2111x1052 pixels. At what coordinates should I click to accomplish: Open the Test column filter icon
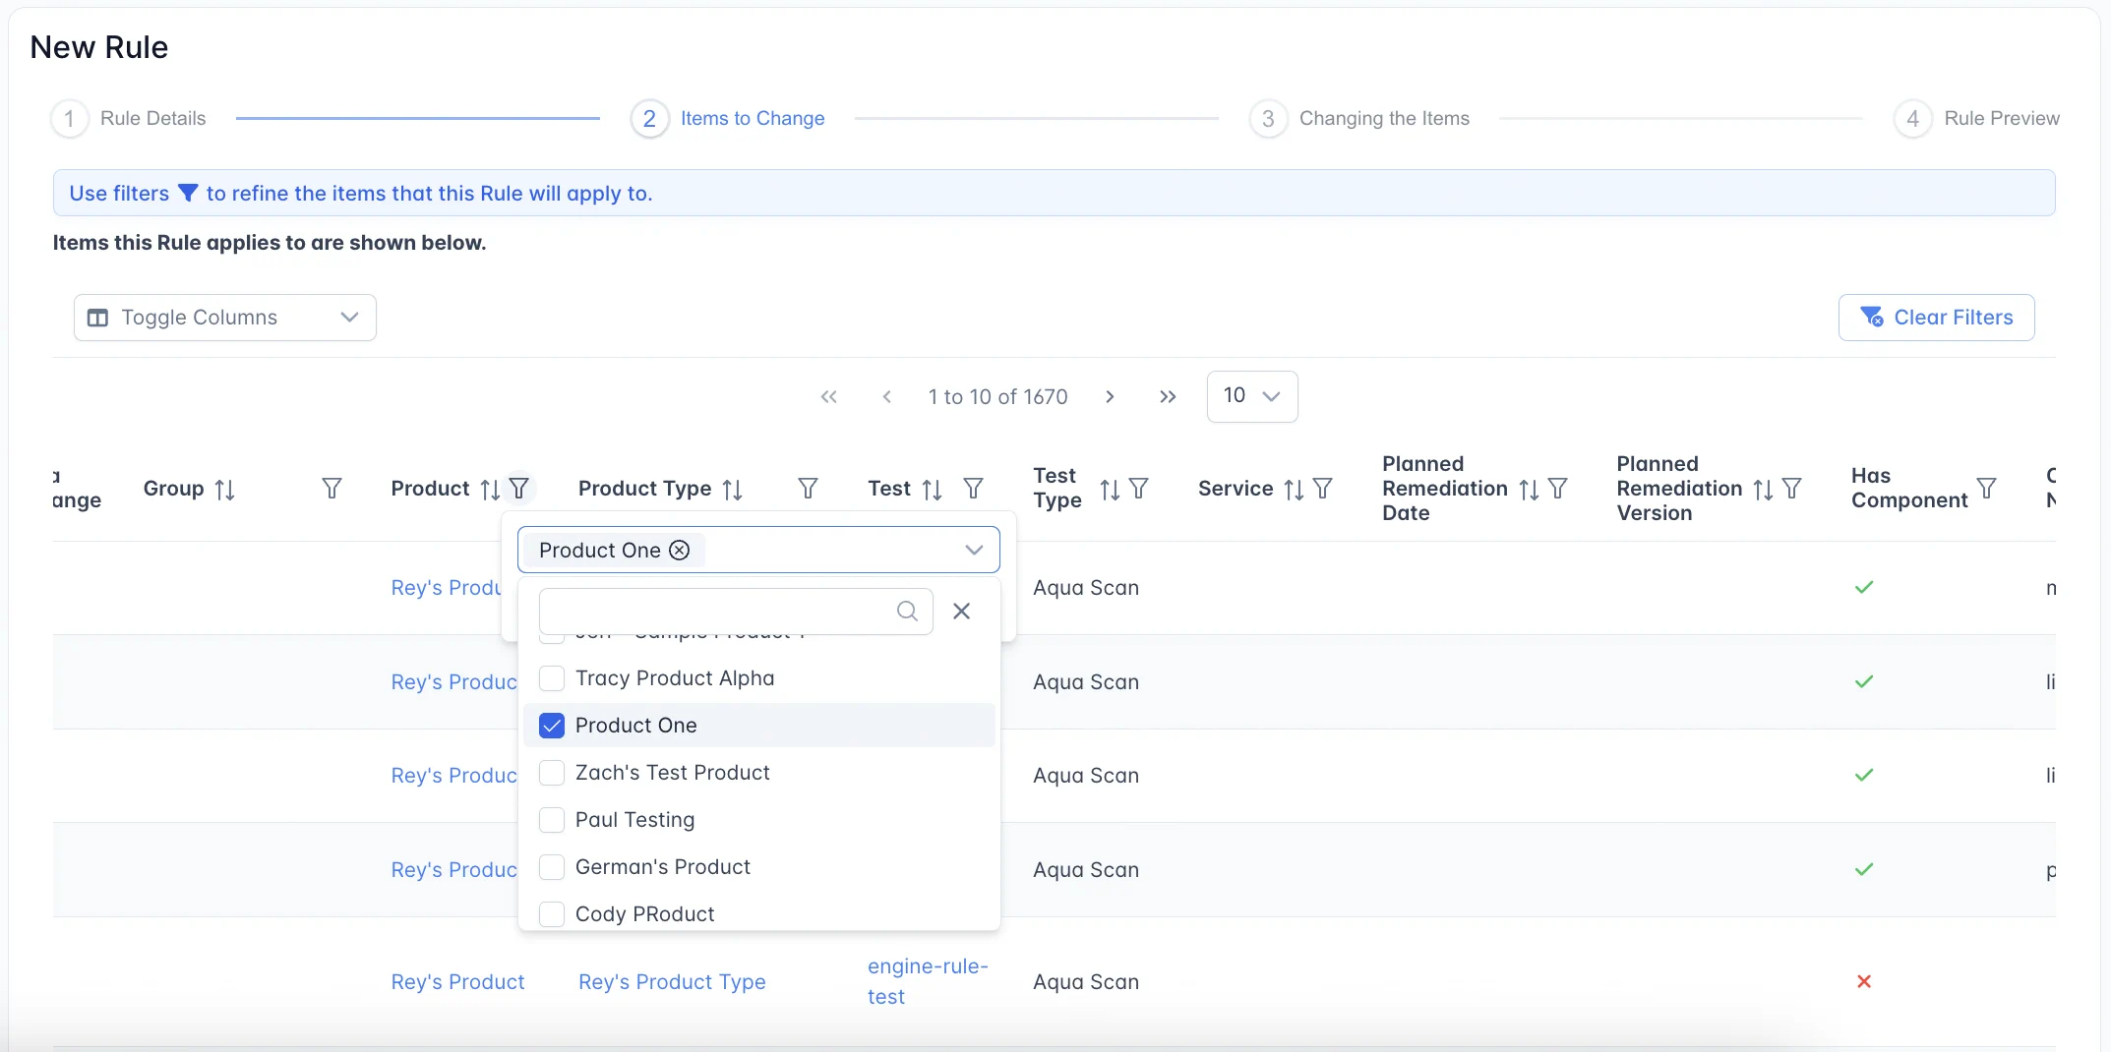pyautogui.click(x=973, y=489)
